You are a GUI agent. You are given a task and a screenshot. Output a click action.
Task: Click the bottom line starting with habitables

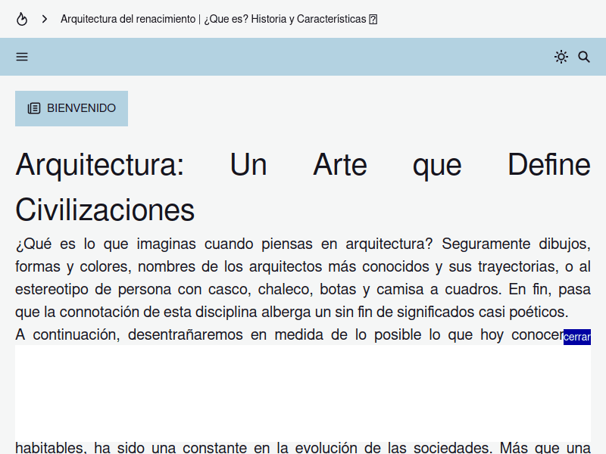tap(302, 447)
